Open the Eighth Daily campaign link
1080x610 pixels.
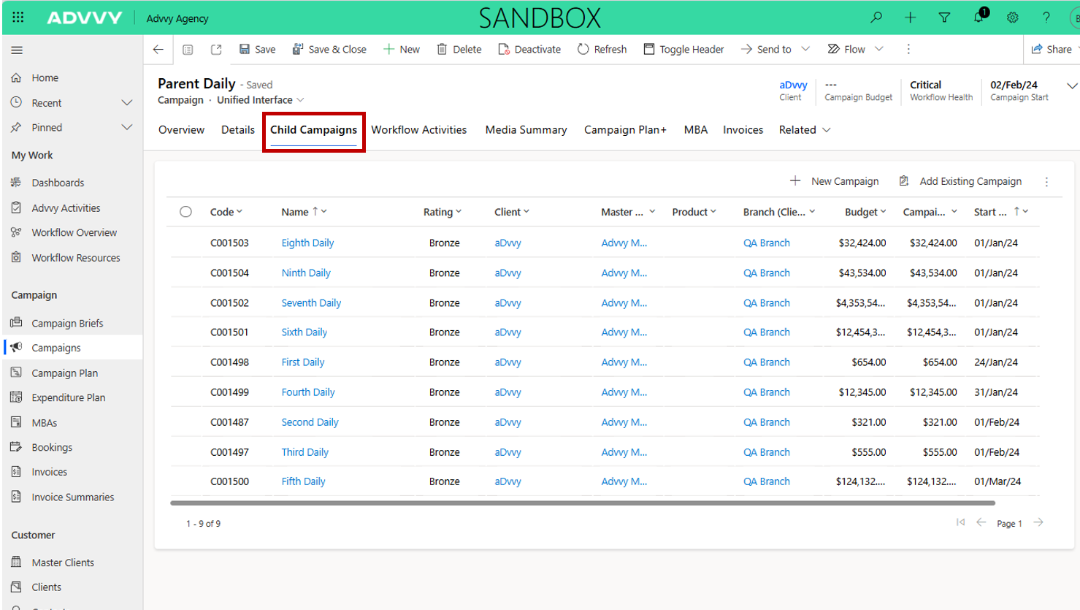pos(307,243)
